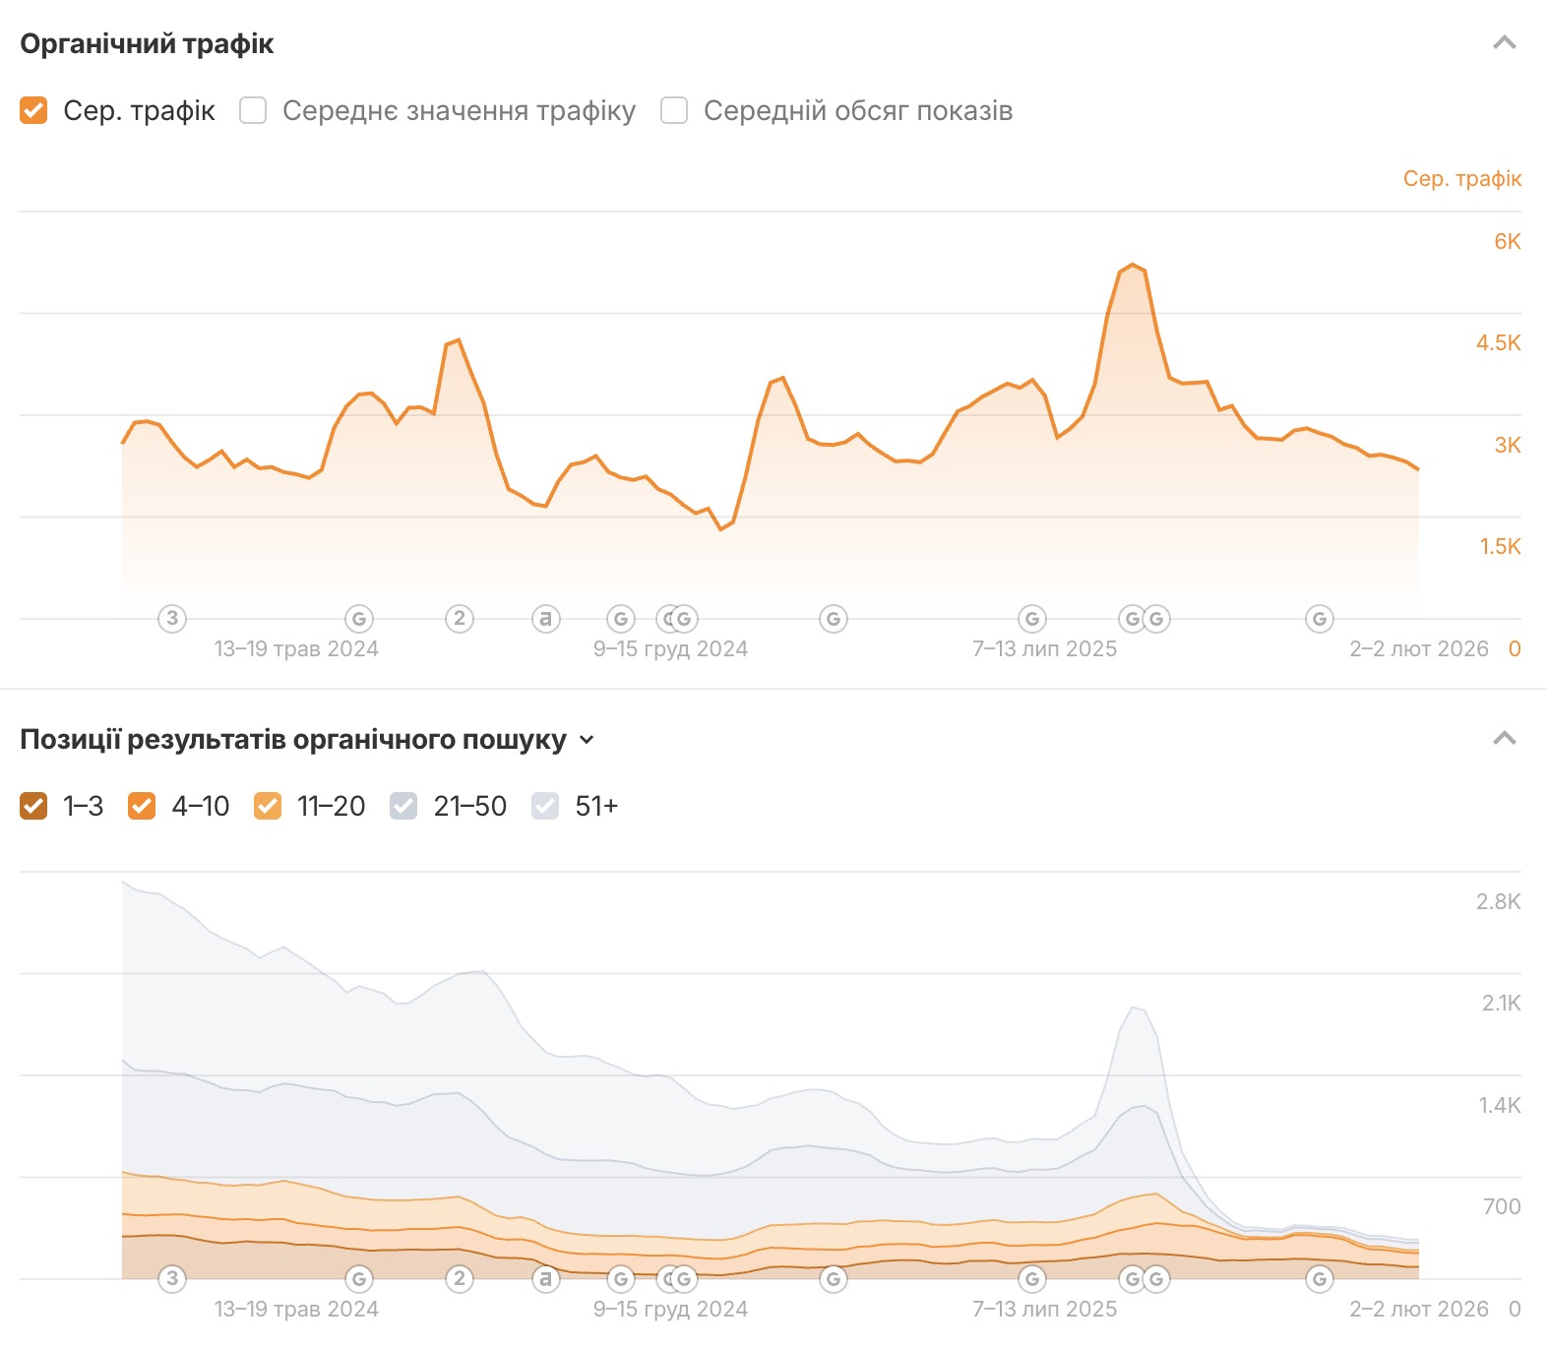This screenshot has height=1348, width=1547.
Task: Uncheck the "Сер. трафік" checkbox
Action: tap(33, 110)
